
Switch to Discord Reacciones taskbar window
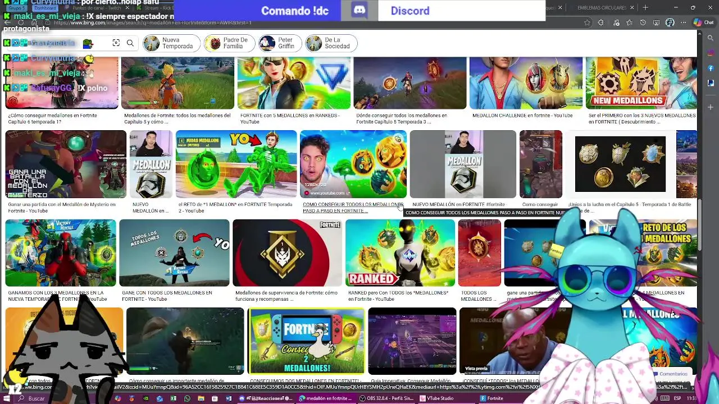[x=266, y=398]
